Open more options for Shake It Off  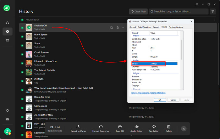[123, 28]
